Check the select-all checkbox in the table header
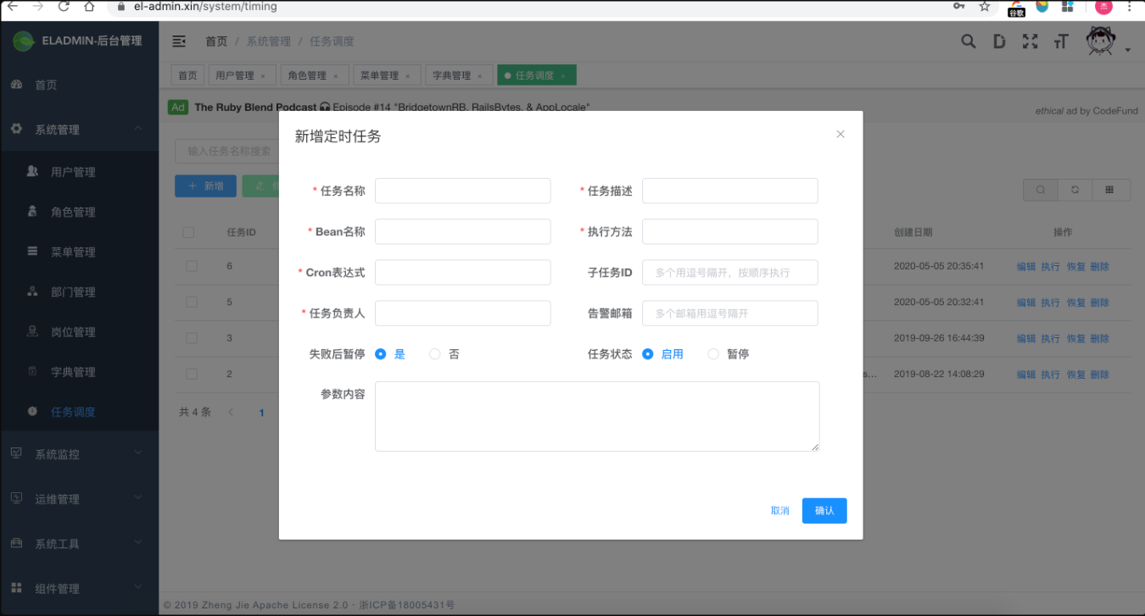 [x=188, y=230]
